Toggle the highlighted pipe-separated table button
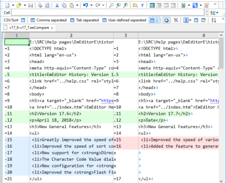Image resolution: width=226 pixels, height=183 pixels. click(154, 20)
